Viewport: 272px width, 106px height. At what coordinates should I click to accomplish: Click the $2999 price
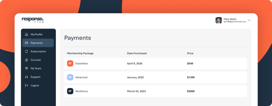pyautogui.click(x=191, y=91)
